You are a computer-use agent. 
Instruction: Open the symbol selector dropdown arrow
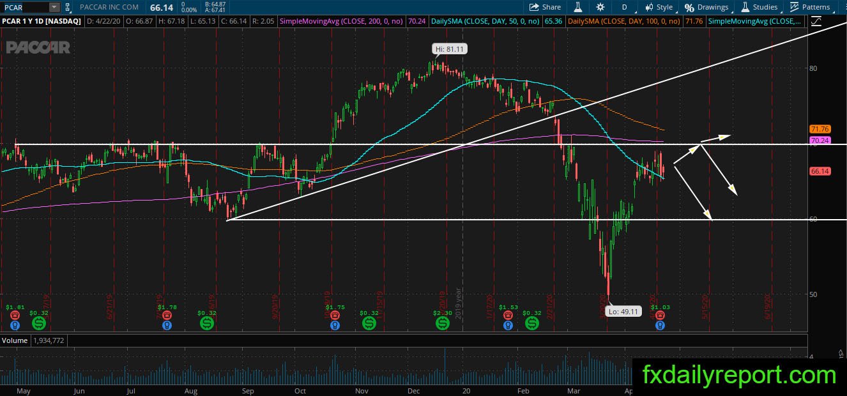click(54, 7)
